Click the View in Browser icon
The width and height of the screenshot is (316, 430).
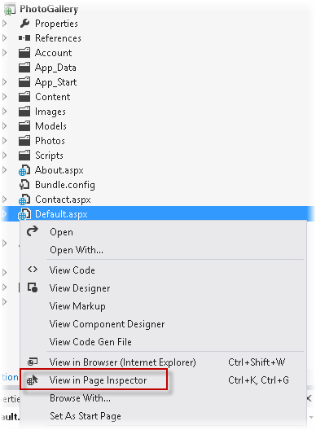33,362
